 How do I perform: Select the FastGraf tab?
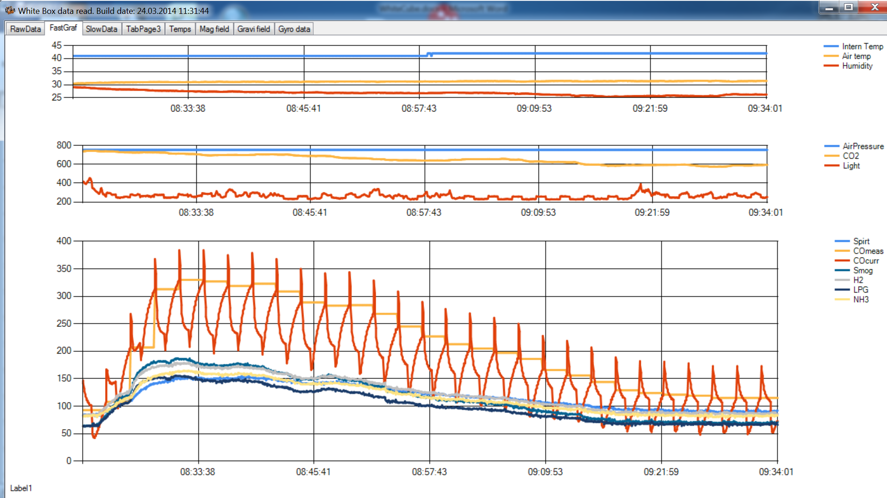tap(63, 28)
